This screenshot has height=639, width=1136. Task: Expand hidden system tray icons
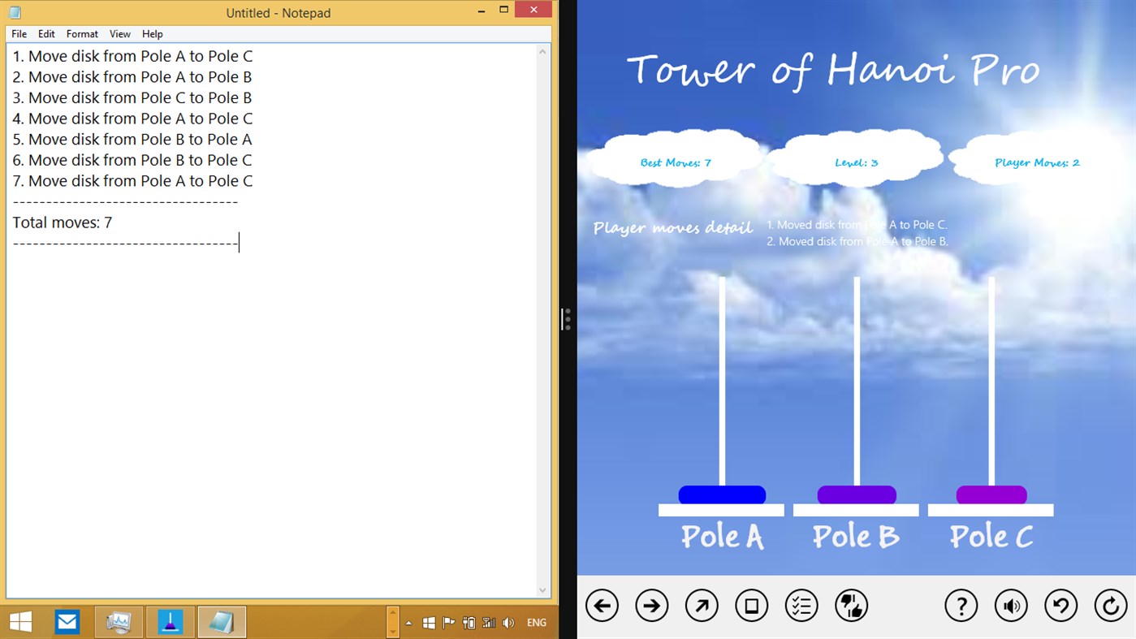408,623
